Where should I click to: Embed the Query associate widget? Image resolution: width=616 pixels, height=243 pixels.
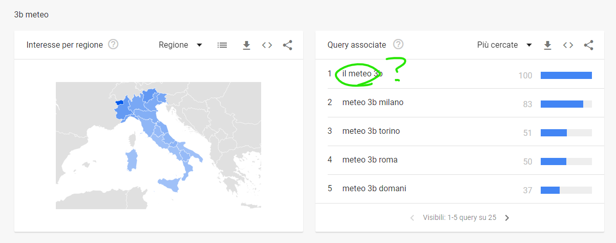568,45
